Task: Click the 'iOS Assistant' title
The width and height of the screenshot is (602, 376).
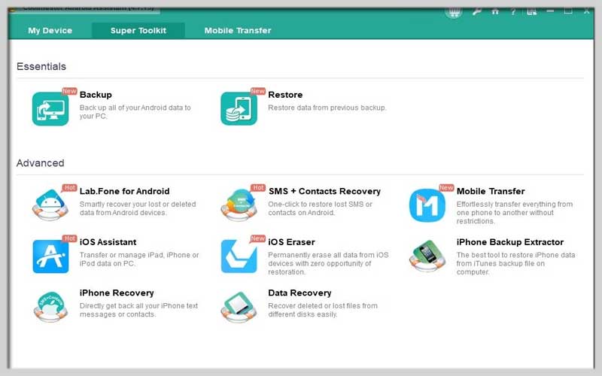Action: [x=108, y=242]
